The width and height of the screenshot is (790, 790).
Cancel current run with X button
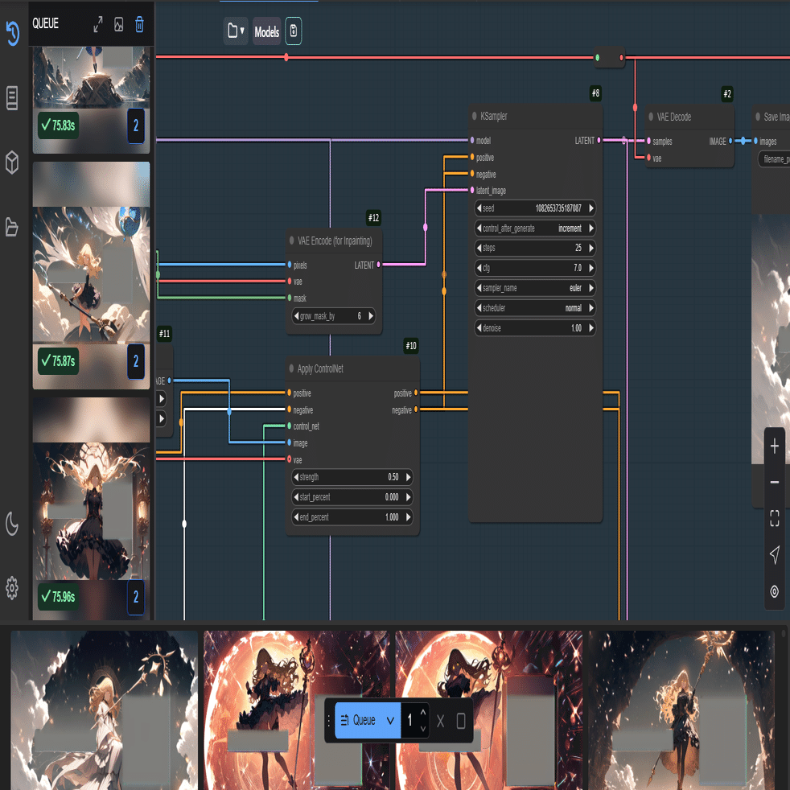coord(440,721)
